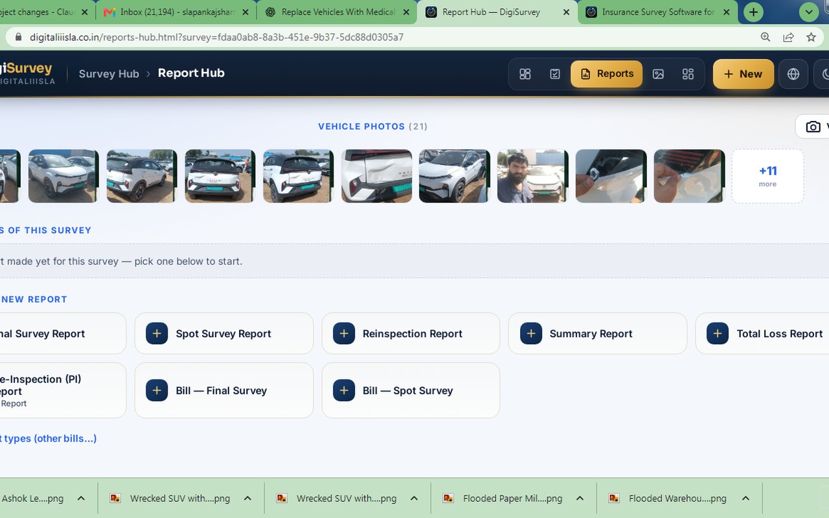This screenshot has width=829, height=518.
Task: Open the photo of bearded man
Action: (532, 176)
